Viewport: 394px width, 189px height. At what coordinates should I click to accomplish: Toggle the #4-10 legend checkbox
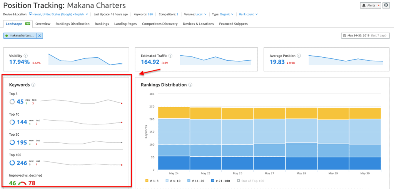click(x=167, y=180)
